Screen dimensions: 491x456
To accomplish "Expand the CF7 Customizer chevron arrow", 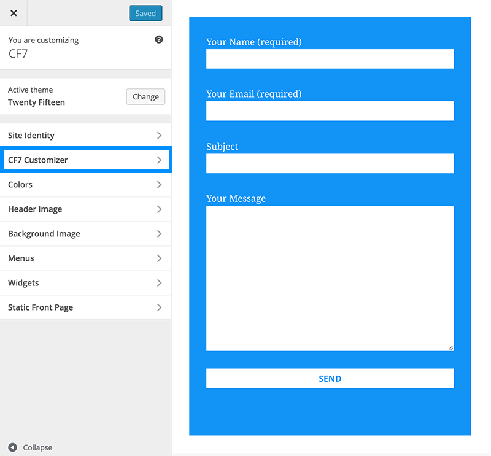I will (159, 160).
